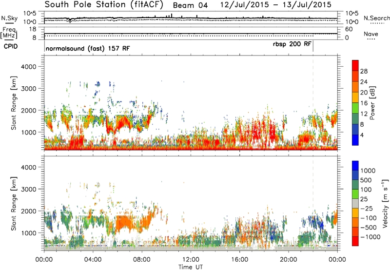Click the title 'South Pole Station (fitACF)'
The height and width of the screenshot is (270, 390).
click(x=104, y=5)
